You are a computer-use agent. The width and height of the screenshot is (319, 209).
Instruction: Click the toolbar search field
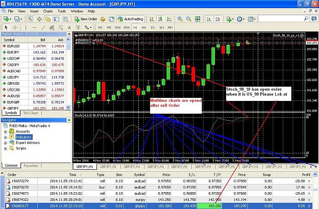click(x=281, y=19)
